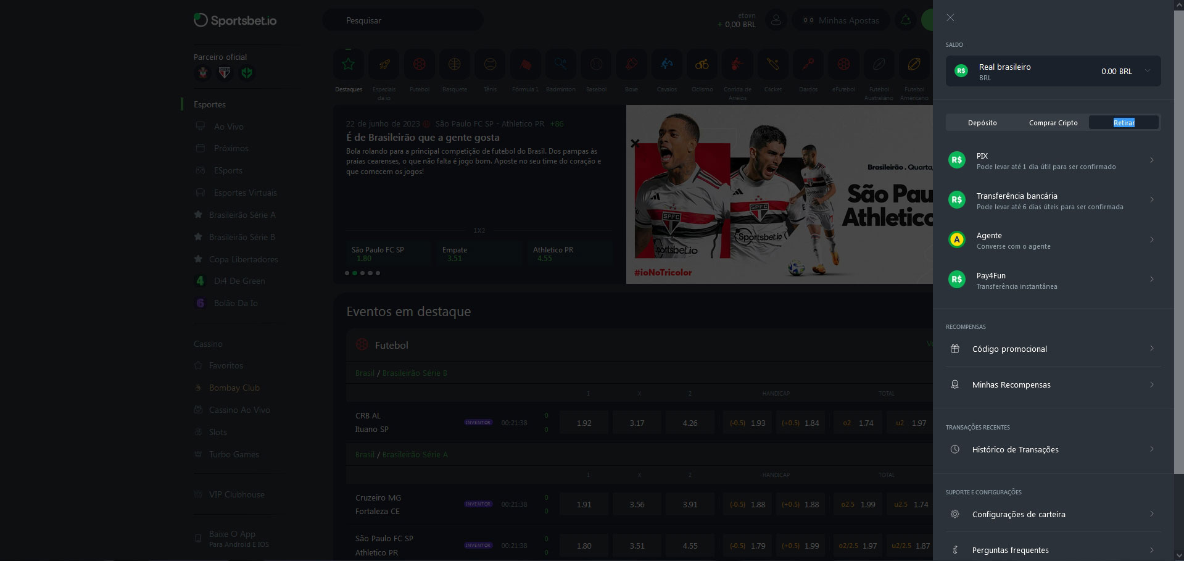Viewport: 1184px width, 561px height.
Task: Expand the Agente row chevron
Action: click(1151, 239)
